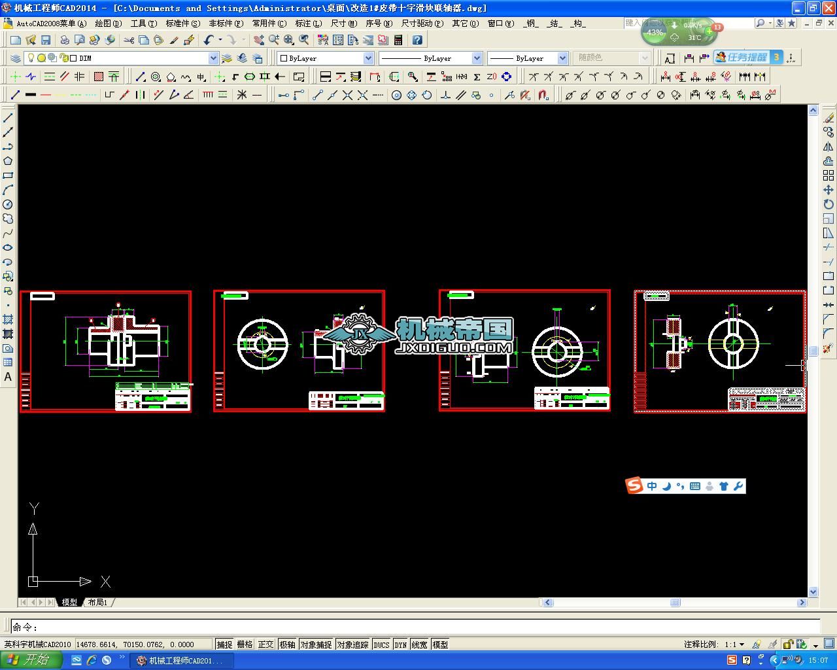Expand the DIM layer dropdown

pyautogui.click(x=213, y=58)
